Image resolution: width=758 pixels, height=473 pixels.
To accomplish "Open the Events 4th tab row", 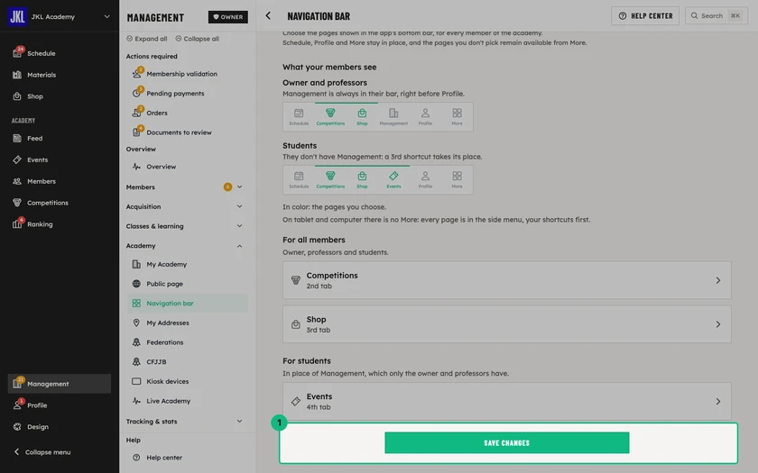I will [x=506, y=402].
